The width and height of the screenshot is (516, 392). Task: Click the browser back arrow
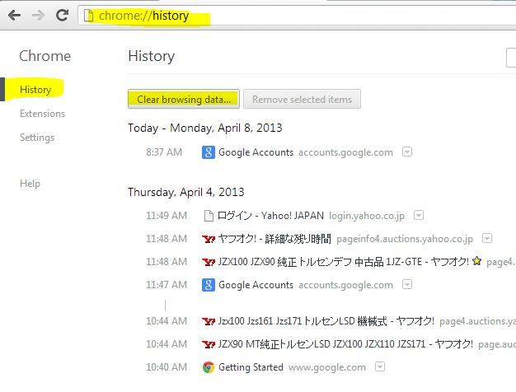(15, 15)
